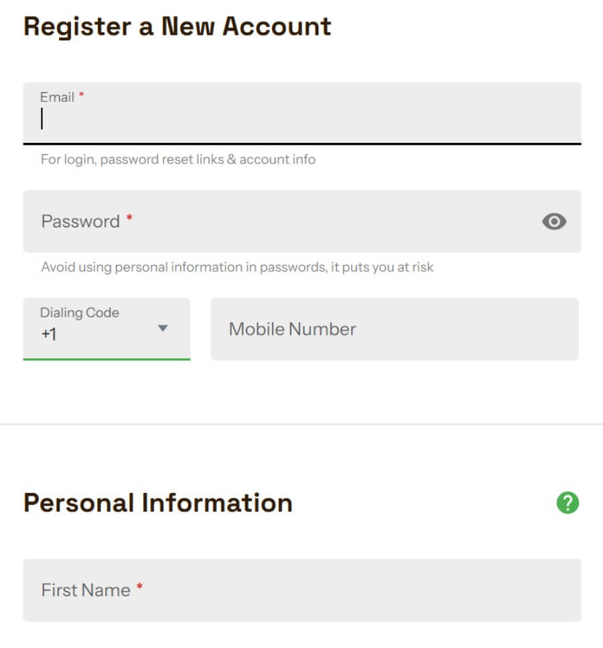Click the red asterisk beside First Name

139,586
